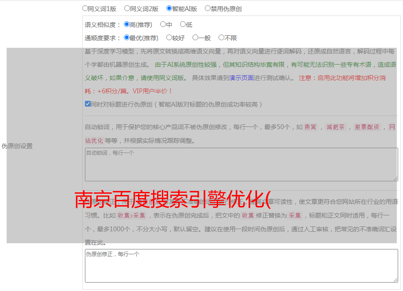The height and width of the screenshot is (291, 403).
Task: Set 语义相似度 to 低
Action: click(183, 24)
